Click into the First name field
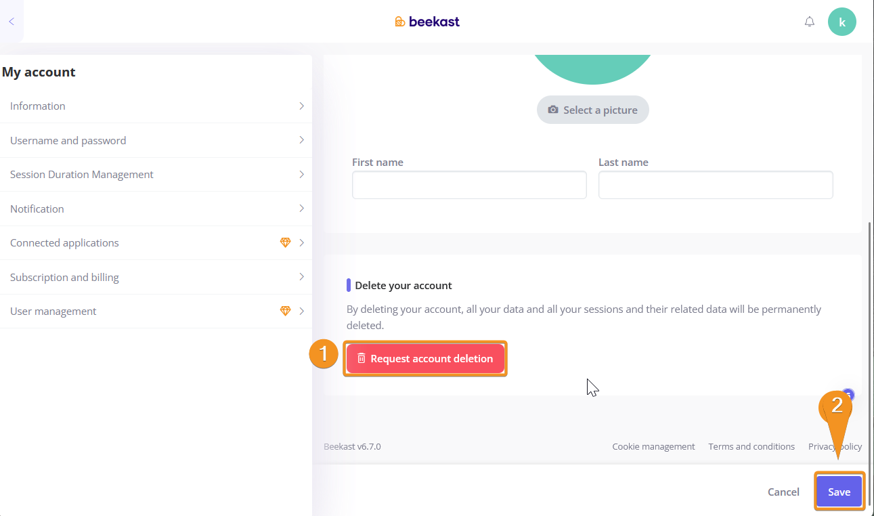 (469, 185)
